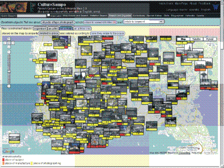Open the Search and Organize menu tab
The width and height of the screenshot is (224, 168).
click(120, 16)
